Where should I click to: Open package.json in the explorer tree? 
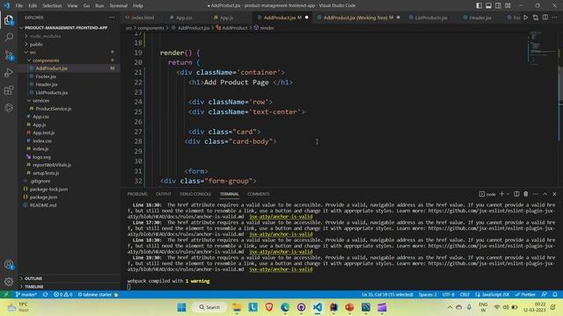point(43,197)
